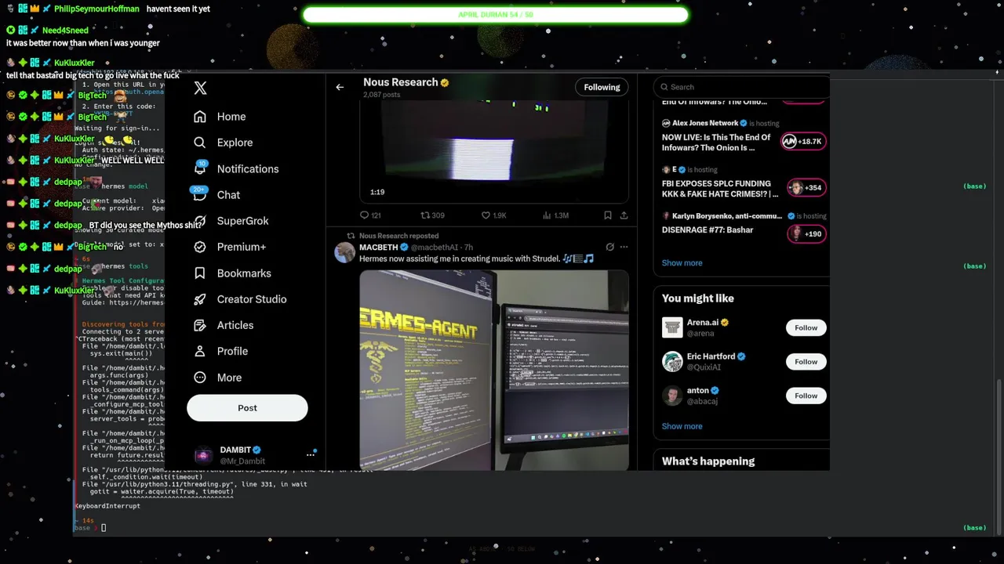
Task: Follow Arena.ai
Action: point(806,328)
